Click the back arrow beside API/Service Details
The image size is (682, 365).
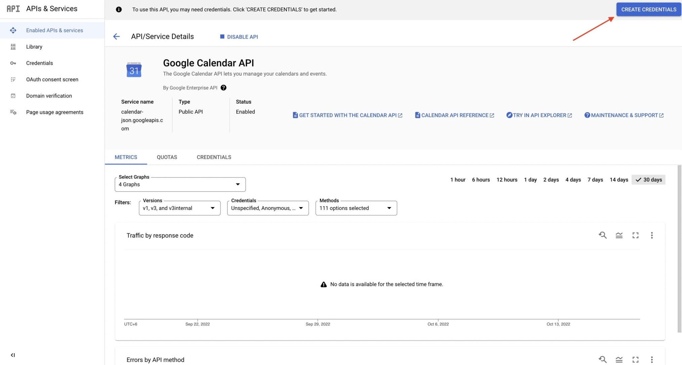(x=116, y=37)
